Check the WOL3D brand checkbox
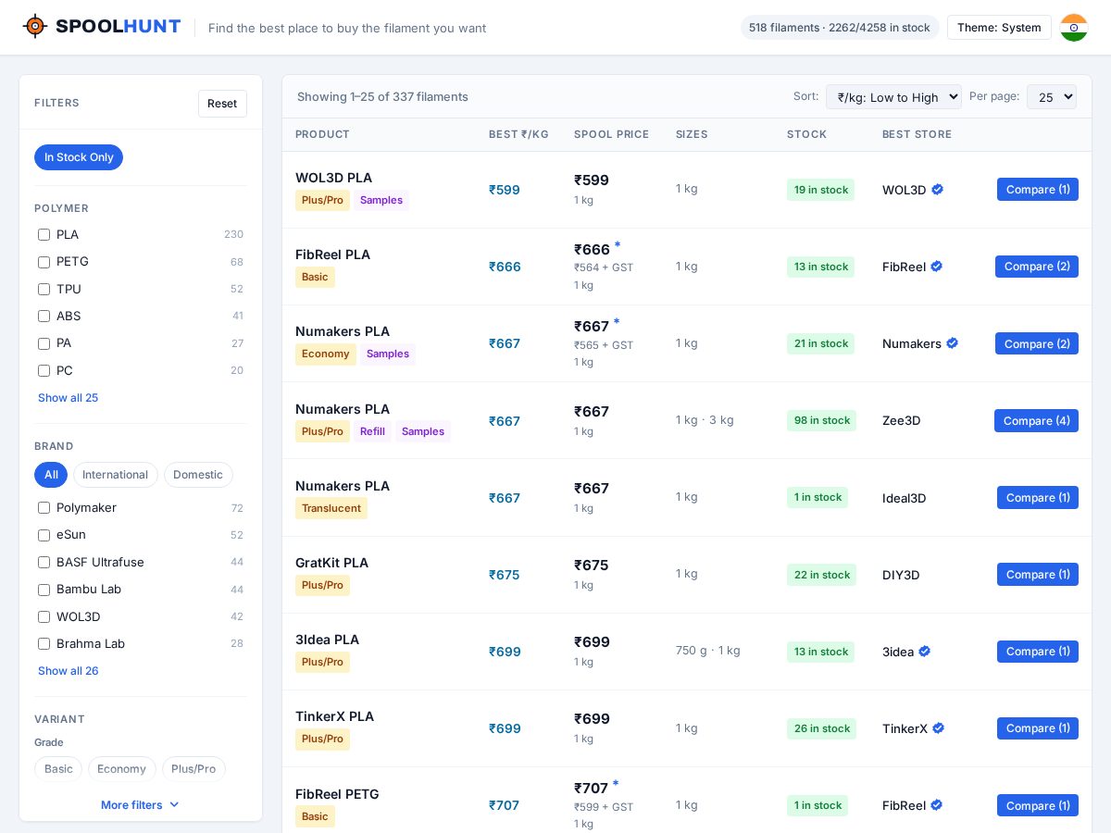This screenshot has height=833, width=1111. [x=44, y=616]
